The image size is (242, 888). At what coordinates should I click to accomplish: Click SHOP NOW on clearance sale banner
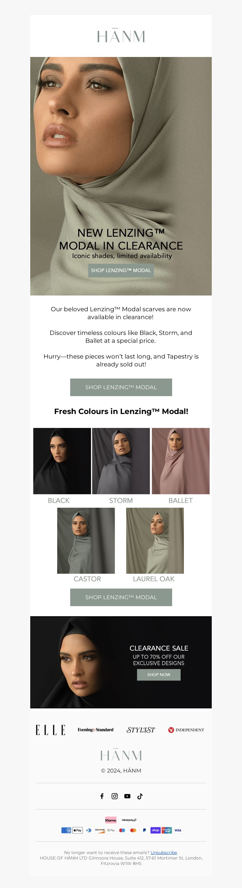point(159,675)
